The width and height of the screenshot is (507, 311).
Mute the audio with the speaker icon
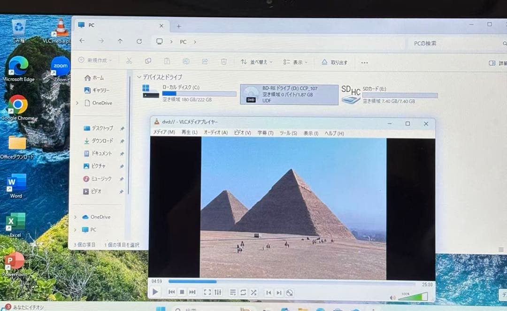coord(393,296)
